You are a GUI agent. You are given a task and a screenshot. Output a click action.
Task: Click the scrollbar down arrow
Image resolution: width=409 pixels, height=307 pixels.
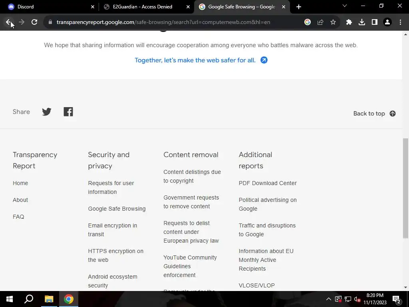[x=405, y=287]
